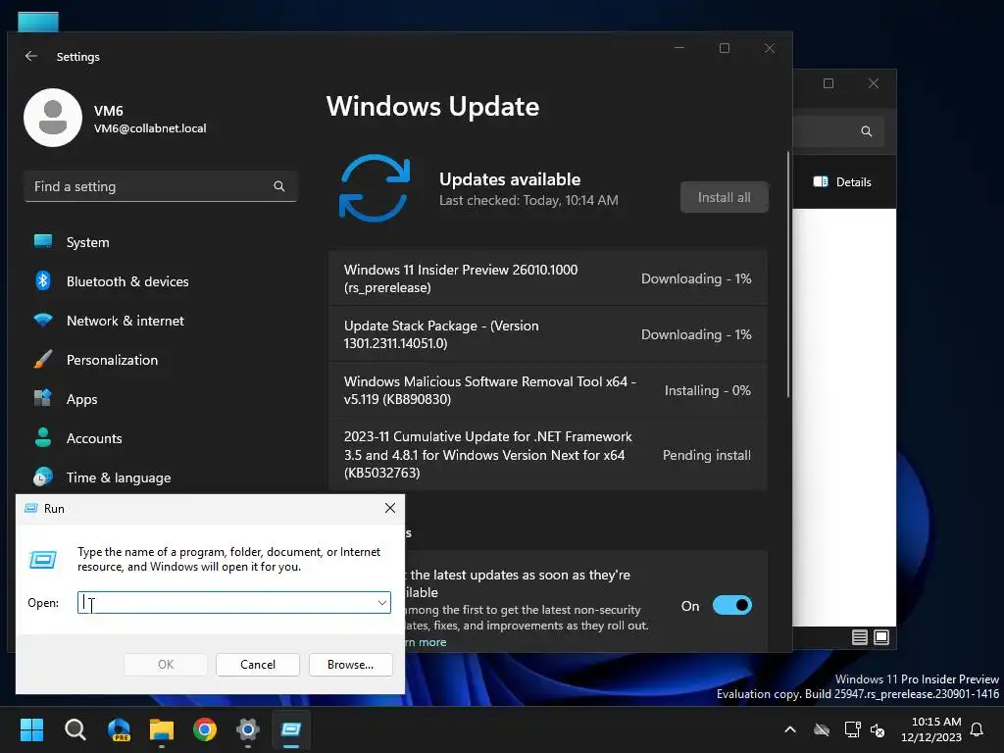Click the Run program icon in dialog body
Screen dimensions: 1004x753
[x=43, y=560]
